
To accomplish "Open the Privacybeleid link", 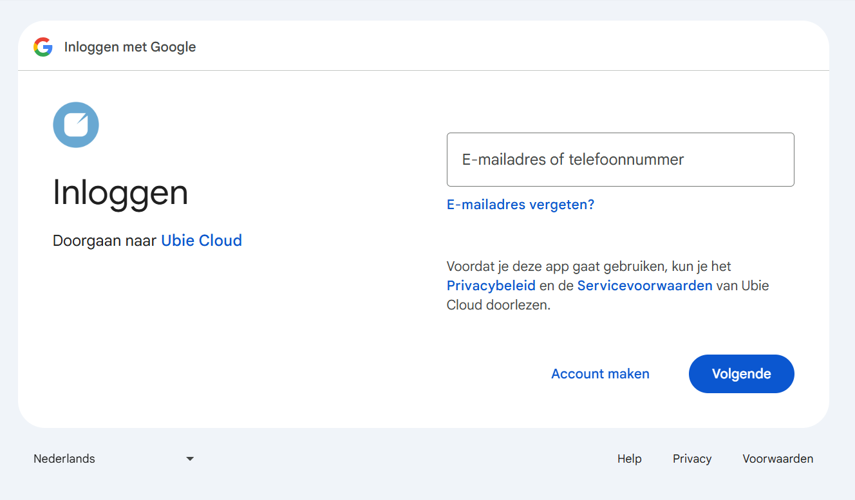I will coord(491,285).
